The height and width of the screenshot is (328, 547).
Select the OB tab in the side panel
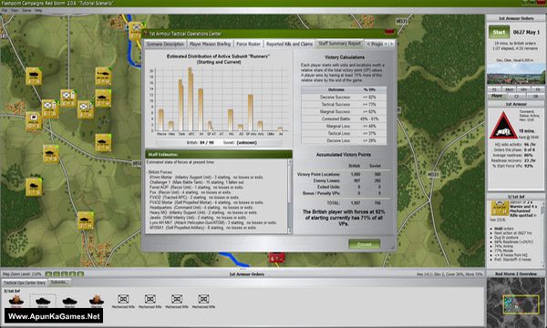535,96
